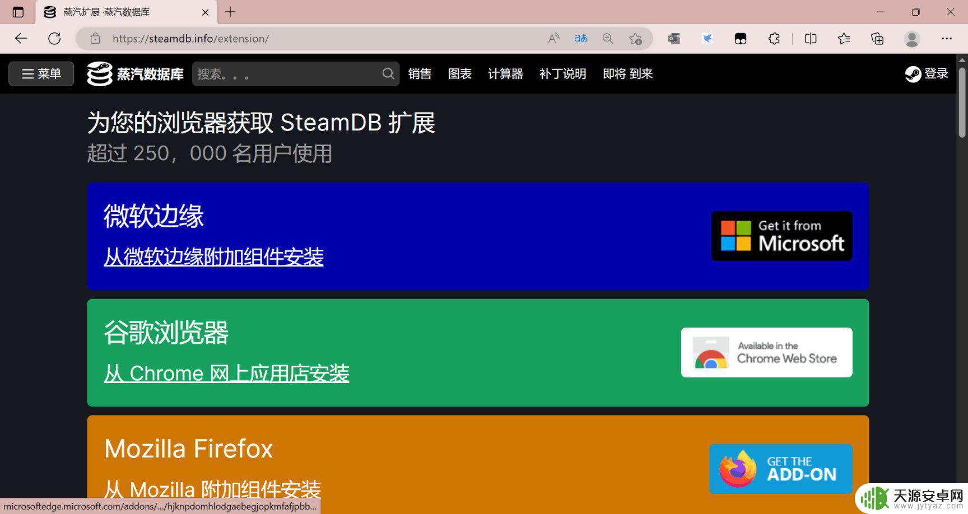The image size is (968, 514).
Task: Click the 微软边缘 heading
Action: click(x=153, y=216)
